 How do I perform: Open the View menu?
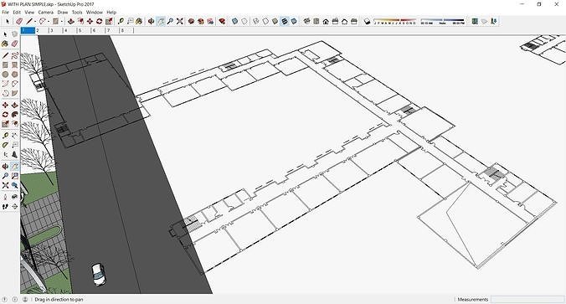pos(29,13)
